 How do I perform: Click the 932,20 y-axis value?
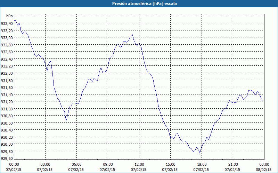point(7,66)
